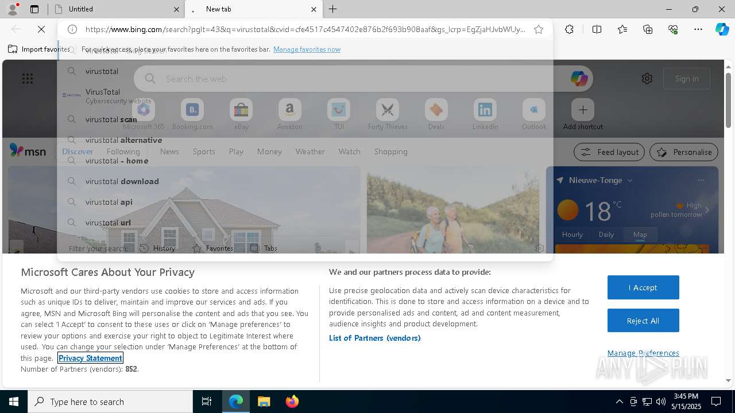This screenshot has width=735, height=413.
Task: Open weather card more options
Action: 701,180
